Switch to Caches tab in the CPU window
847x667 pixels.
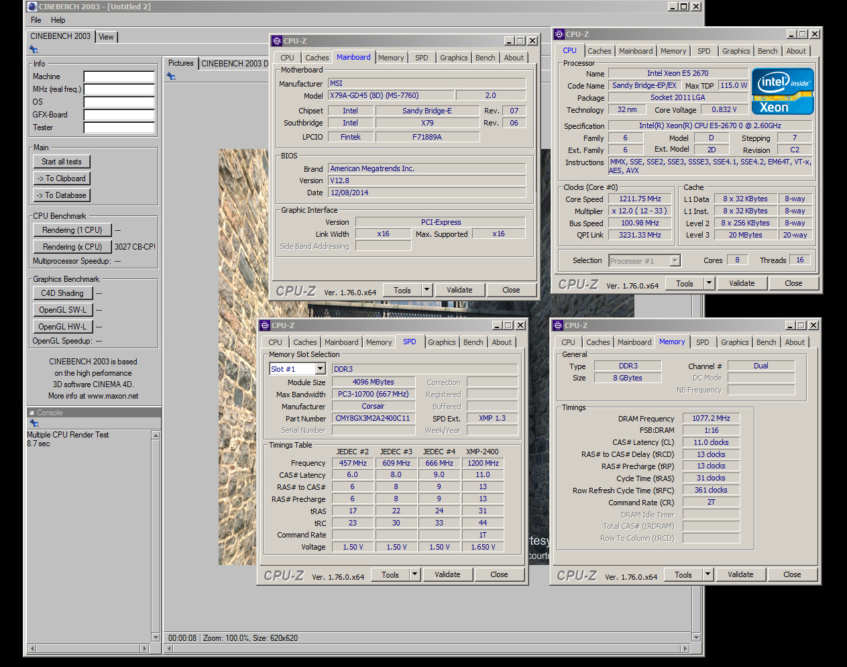pos(599,51)
